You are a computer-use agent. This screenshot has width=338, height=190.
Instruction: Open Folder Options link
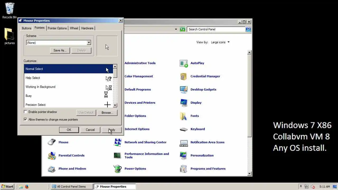point(135,116)
